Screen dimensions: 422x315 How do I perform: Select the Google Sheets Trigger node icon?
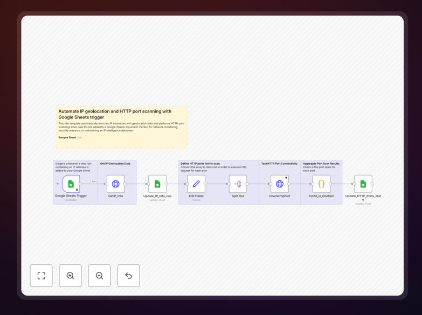click(71, 184)
